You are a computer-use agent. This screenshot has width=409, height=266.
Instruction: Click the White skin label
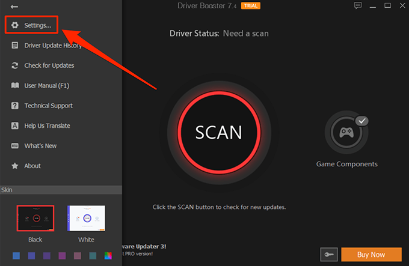pyautogui.click(x=87, y=240)
